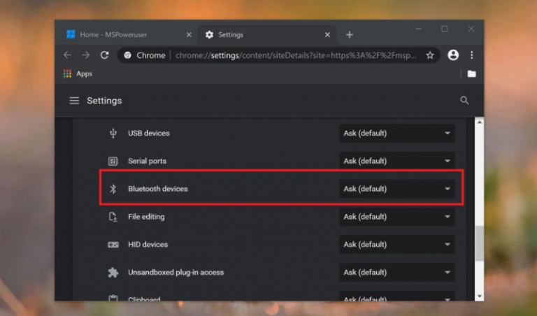Open Chrome's three-dot menu
The height and width of the screenshot is (316, 537).
[471, 55]
